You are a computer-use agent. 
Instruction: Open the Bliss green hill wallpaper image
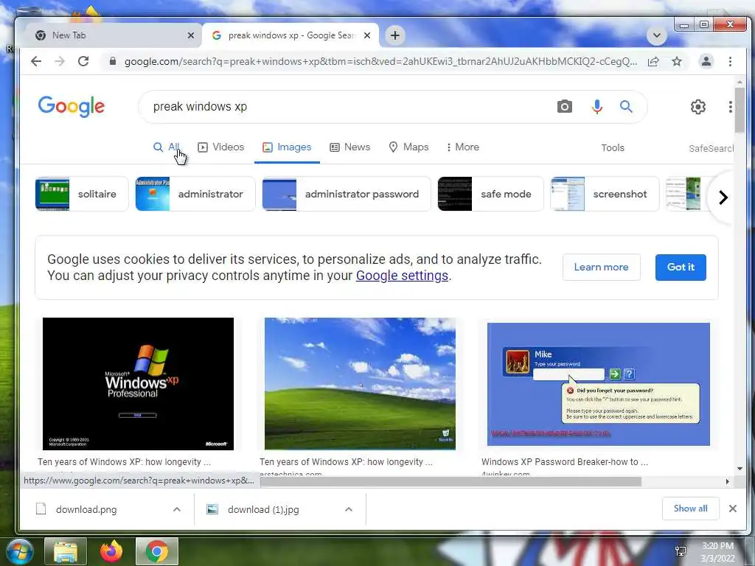(x=360, y=383)
